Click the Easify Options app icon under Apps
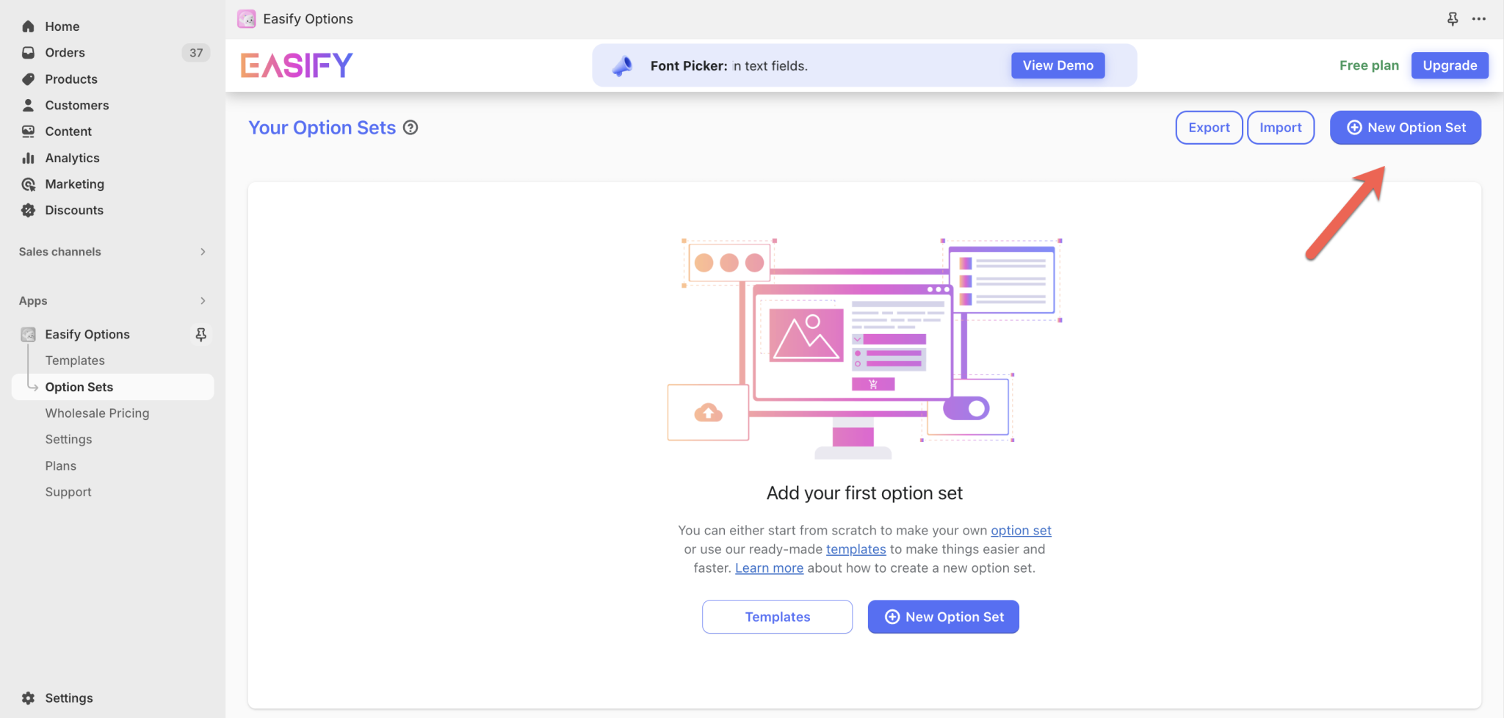The width and height of the screenshot is (1504, 718). 27,334
